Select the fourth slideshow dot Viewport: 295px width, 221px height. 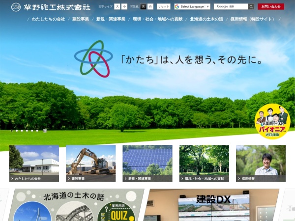point(27,131)
